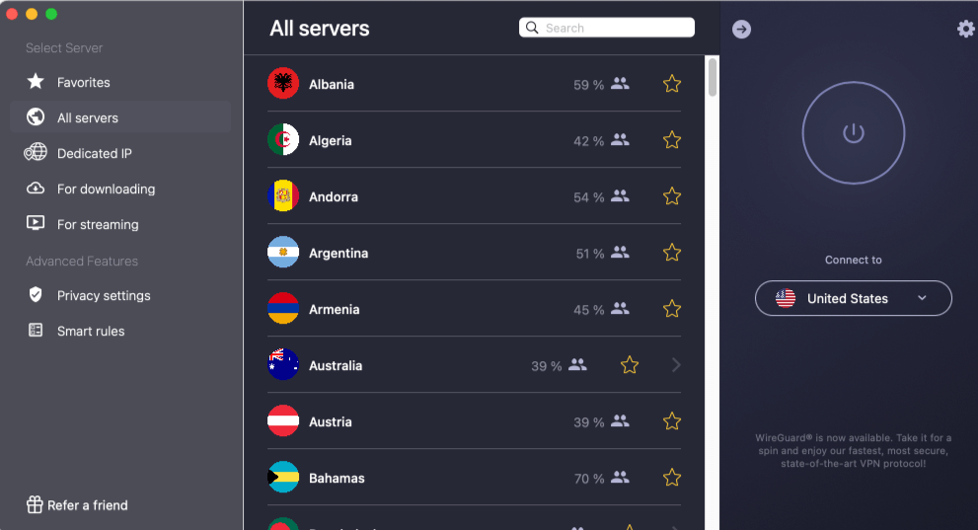
Task: Select the Algeria server name
Action: point(330,140)
